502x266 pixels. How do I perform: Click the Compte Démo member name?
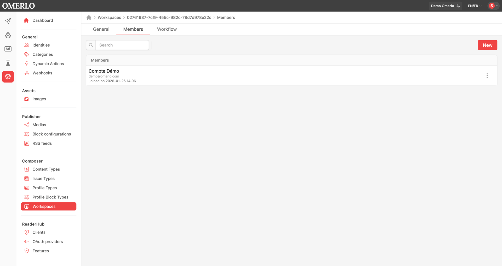point(104,71)
